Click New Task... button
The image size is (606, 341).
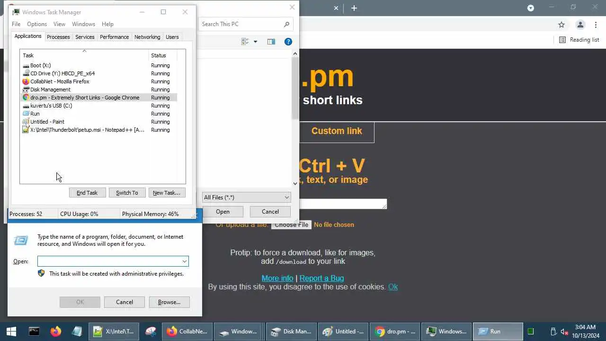(x=167, y=193)
